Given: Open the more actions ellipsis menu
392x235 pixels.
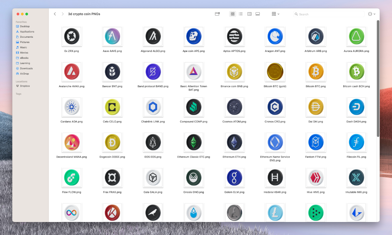Looking at the screenshot, I should click(x=372, y=14).
